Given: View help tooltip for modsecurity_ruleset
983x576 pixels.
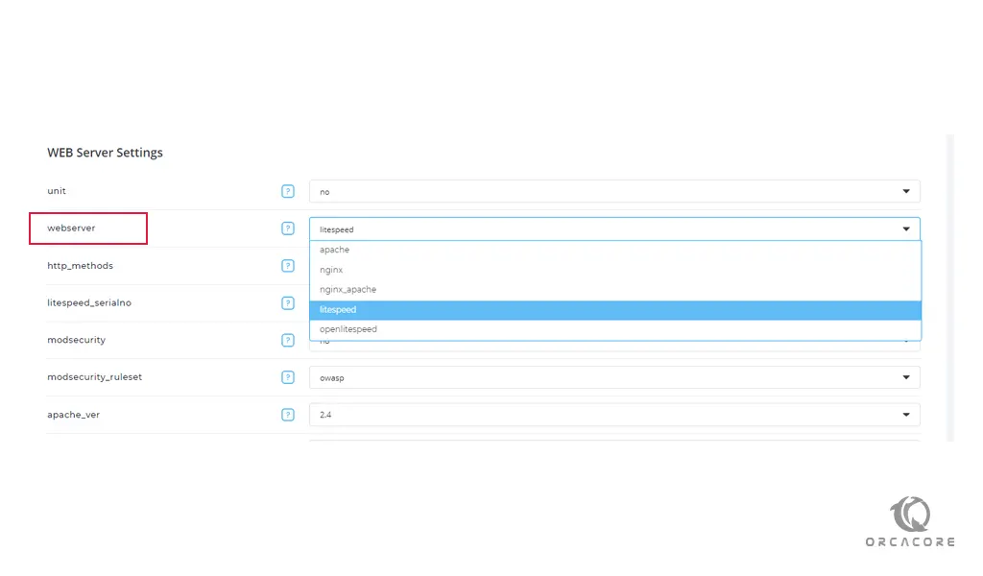Looking at the screenshot, I should [x=288, y=377].
